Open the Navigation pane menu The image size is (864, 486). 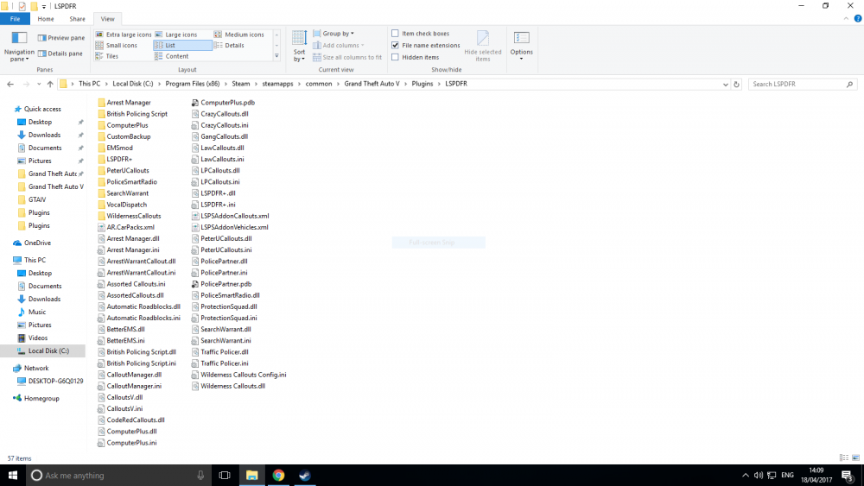(19, 47)
